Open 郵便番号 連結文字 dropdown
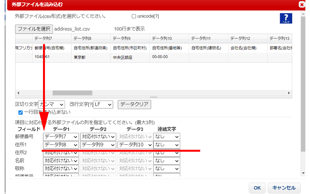The height and width of the screenshot is (194, 310). click(167, 137)
